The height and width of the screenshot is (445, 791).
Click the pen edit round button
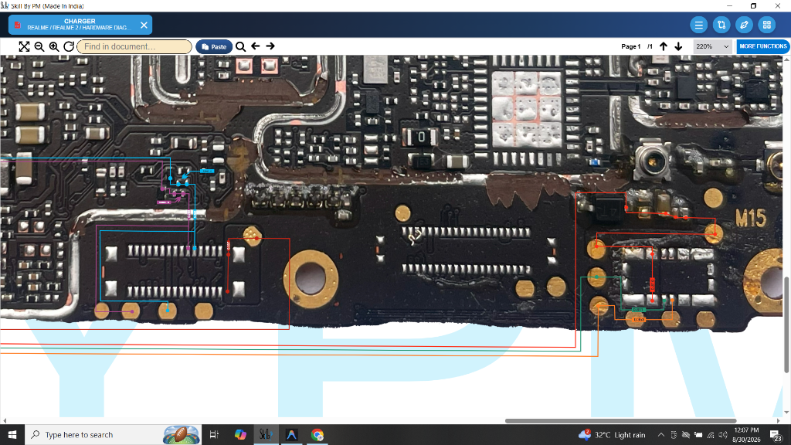744,25
